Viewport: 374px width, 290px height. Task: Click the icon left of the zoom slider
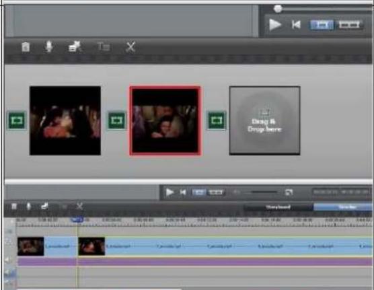tap(236, 192)
